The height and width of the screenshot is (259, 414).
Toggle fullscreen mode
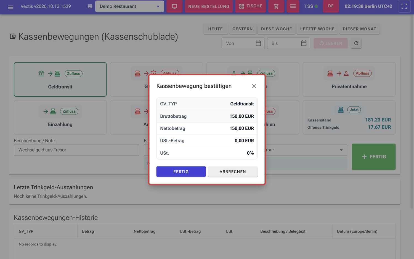coord(404,6)
